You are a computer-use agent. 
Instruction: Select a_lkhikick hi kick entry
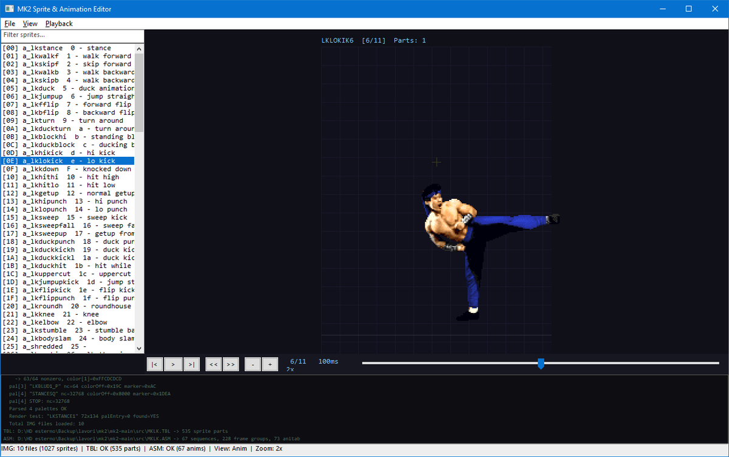pyautogui.click(x=68, y=153)
